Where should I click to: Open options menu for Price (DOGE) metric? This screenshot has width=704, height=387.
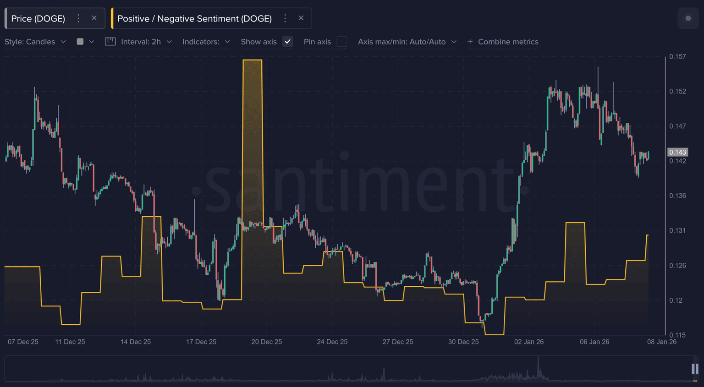coord(78,18)
